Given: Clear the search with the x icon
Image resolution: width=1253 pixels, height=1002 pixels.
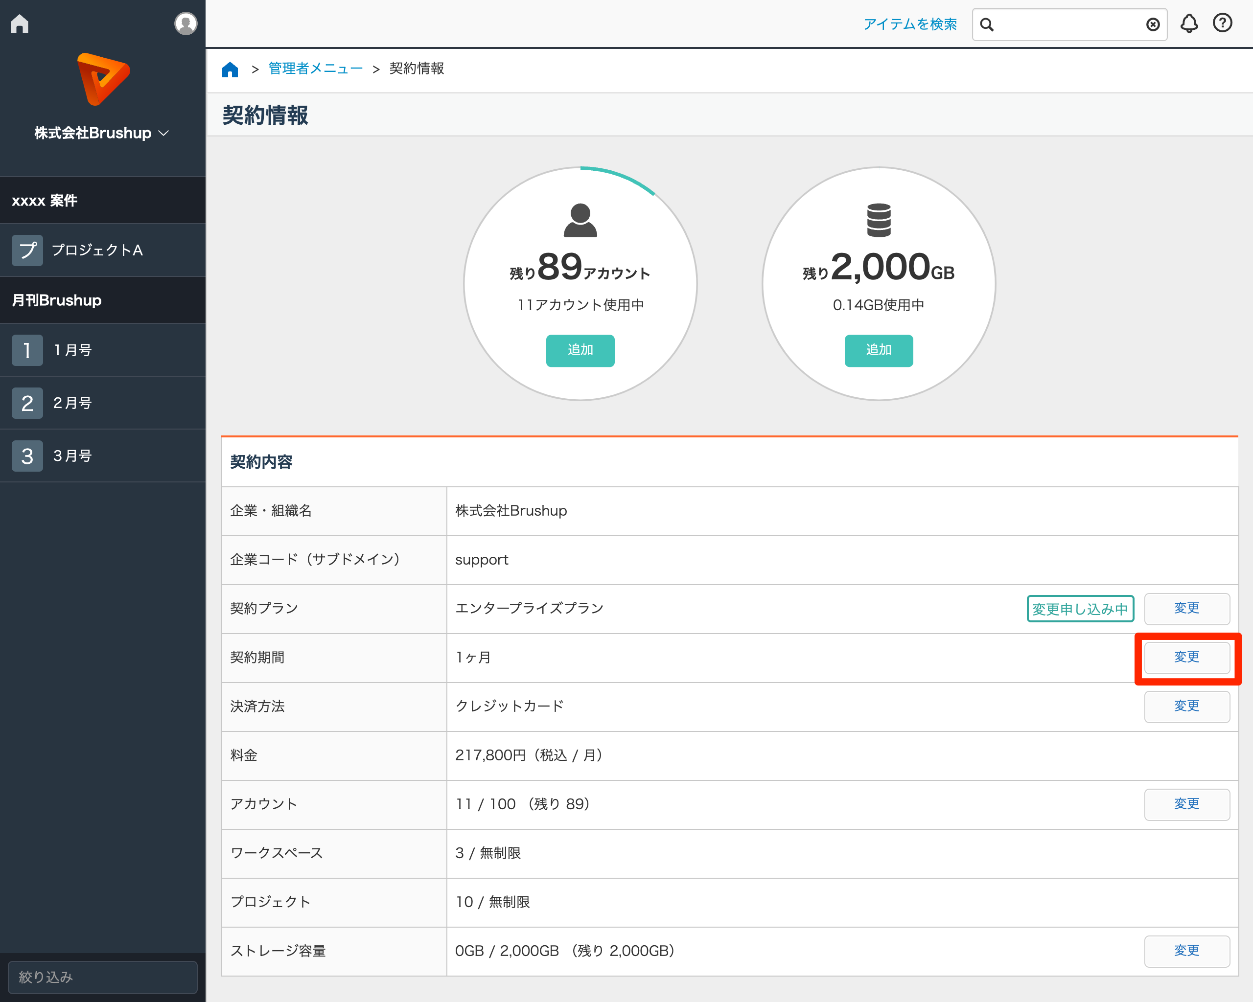Looking at the screenshot, I should 1153,24.
